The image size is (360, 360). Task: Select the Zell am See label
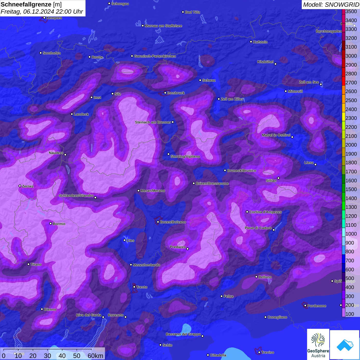tap(309, 82)
